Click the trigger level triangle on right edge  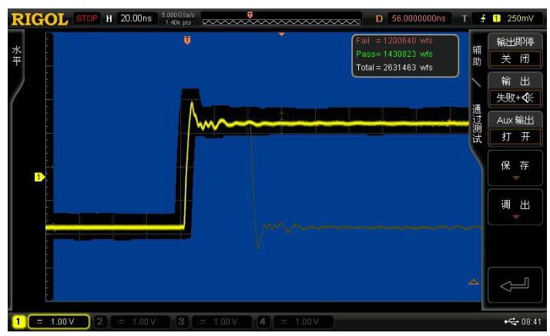[474, 282]
